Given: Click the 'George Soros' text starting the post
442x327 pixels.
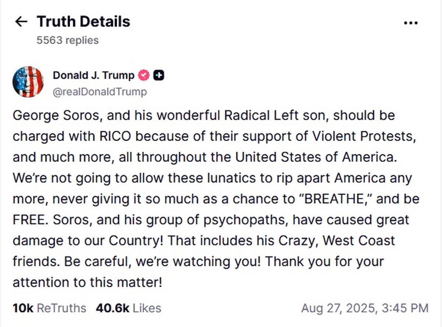Looking at the screenshot, I should pos(55,115).
